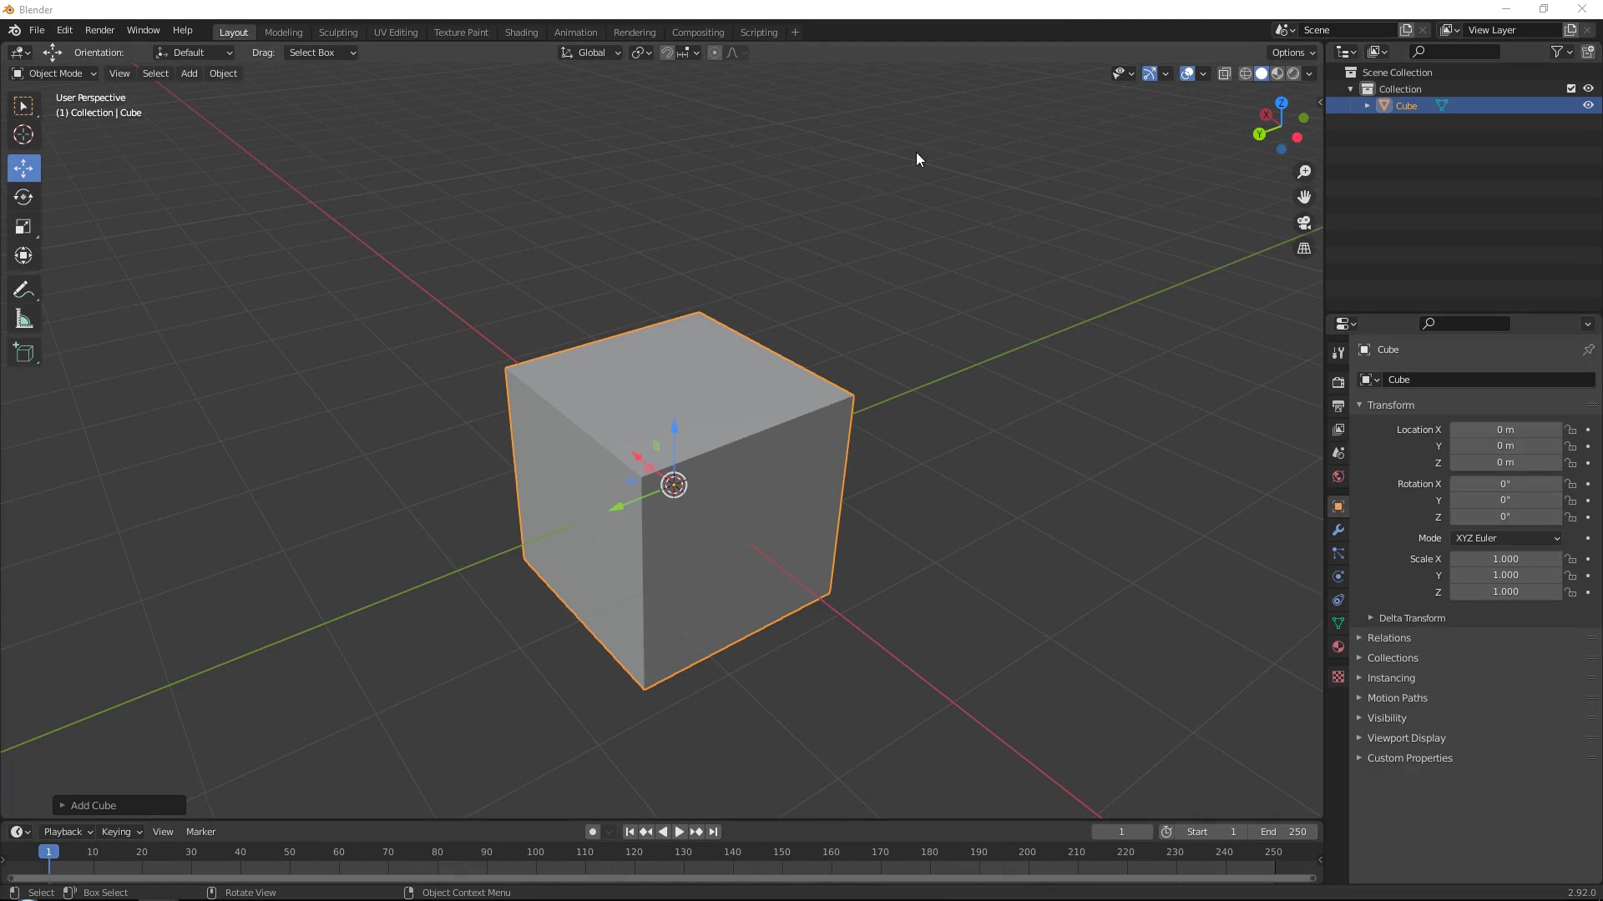Viewport: 1603px width, 901px height.
Task: Open the Modifier properties wrench tab
Action: coord(1338,530)
